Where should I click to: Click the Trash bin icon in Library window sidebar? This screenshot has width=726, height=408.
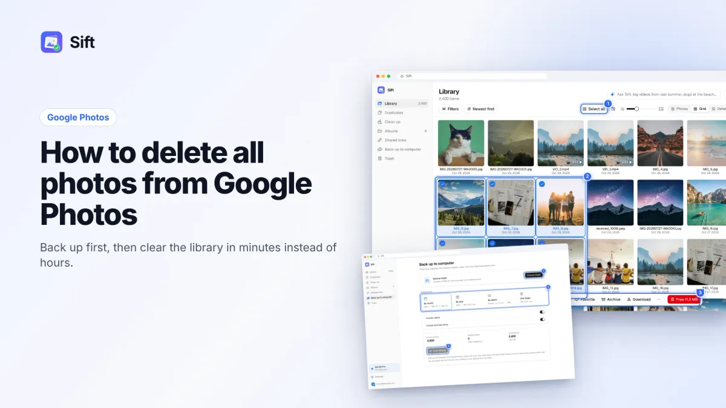pos(379,158)
